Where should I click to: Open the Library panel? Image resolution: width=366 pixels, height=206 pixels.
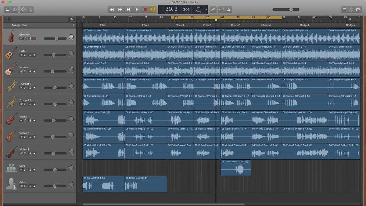(x=8, y=9)
